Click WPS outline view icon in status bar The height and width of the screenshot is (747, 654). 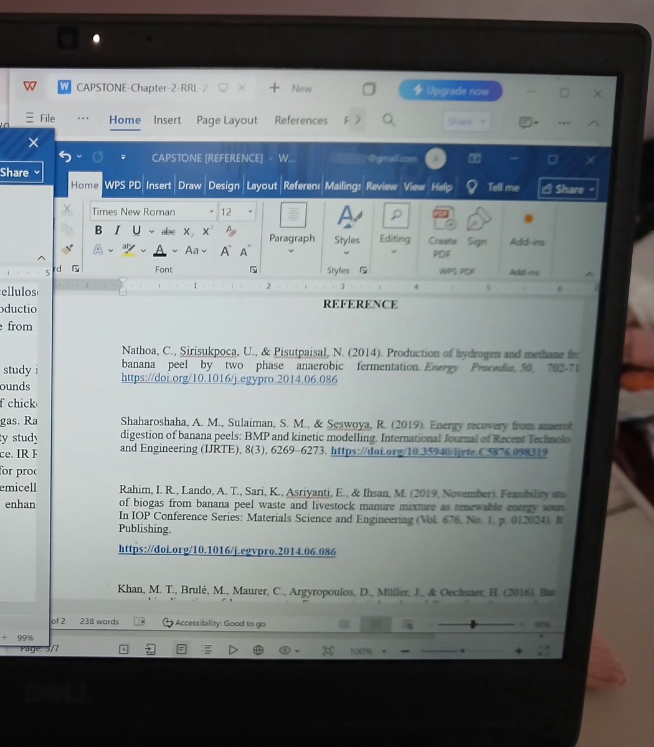tap(207, 649)
